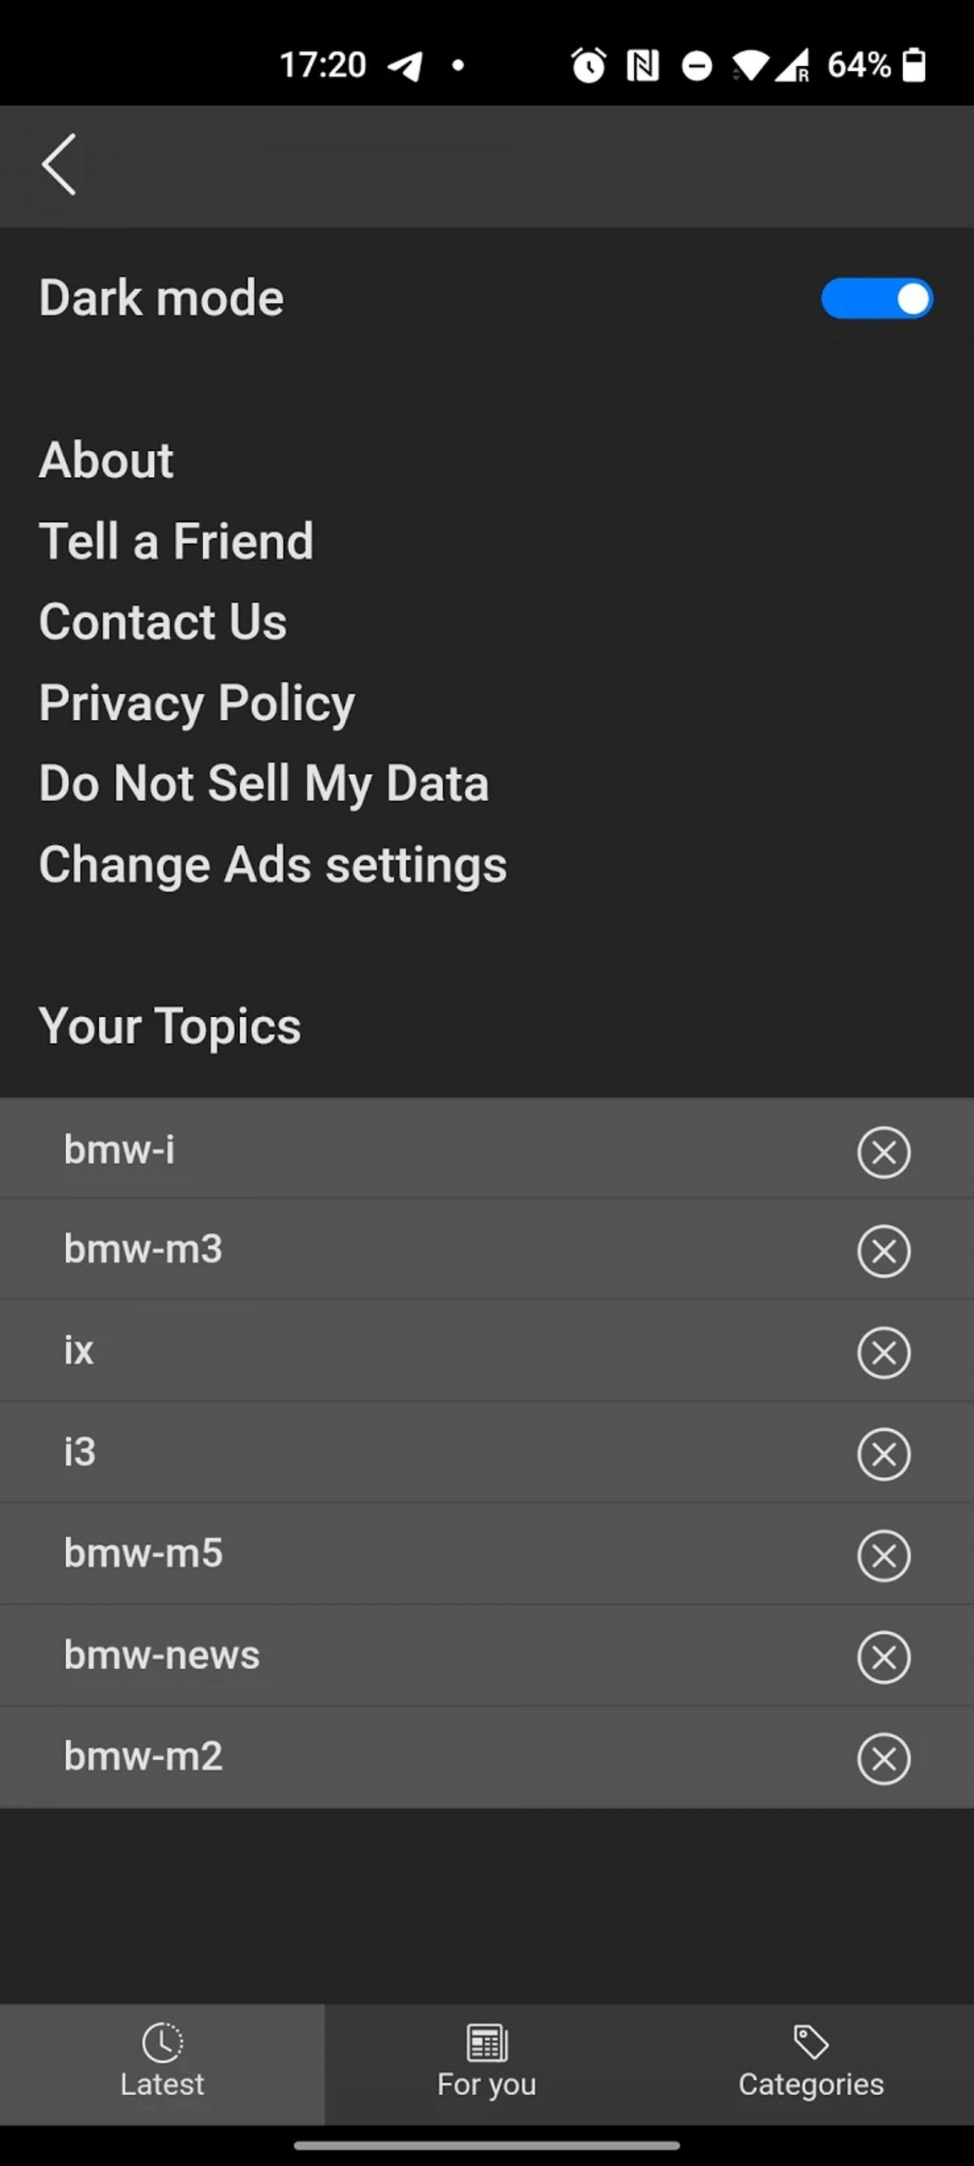Tap the alarm icon in status bar

588,65
